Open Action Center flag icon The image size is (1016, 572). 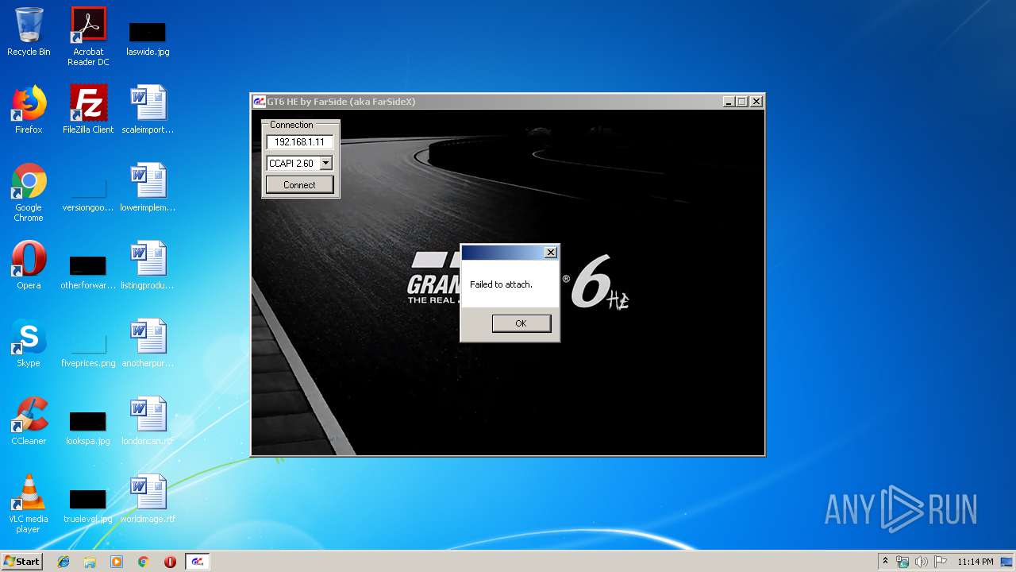coord(941,562)
